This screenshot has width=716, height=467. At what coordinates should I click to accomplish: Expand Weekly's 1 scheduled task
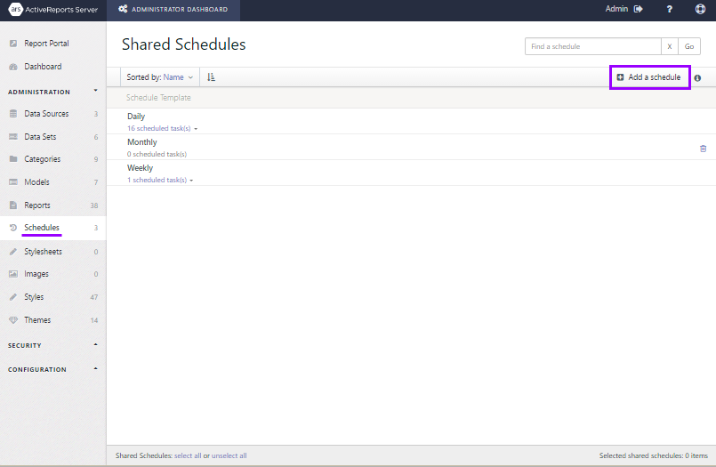pos(160,180)
